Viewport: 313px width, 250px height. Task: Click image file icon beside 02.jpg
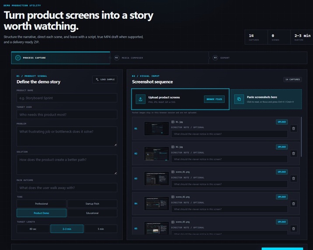tap(173, 147)
